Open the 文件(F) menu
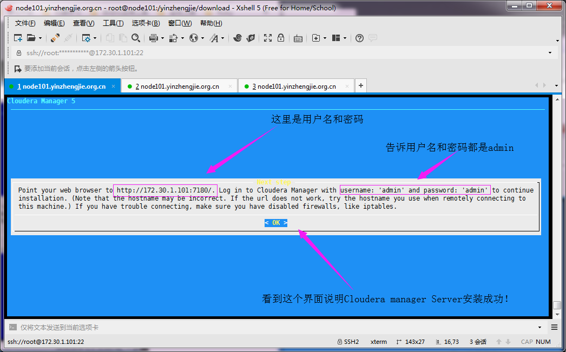 click(x=25, y=23)
